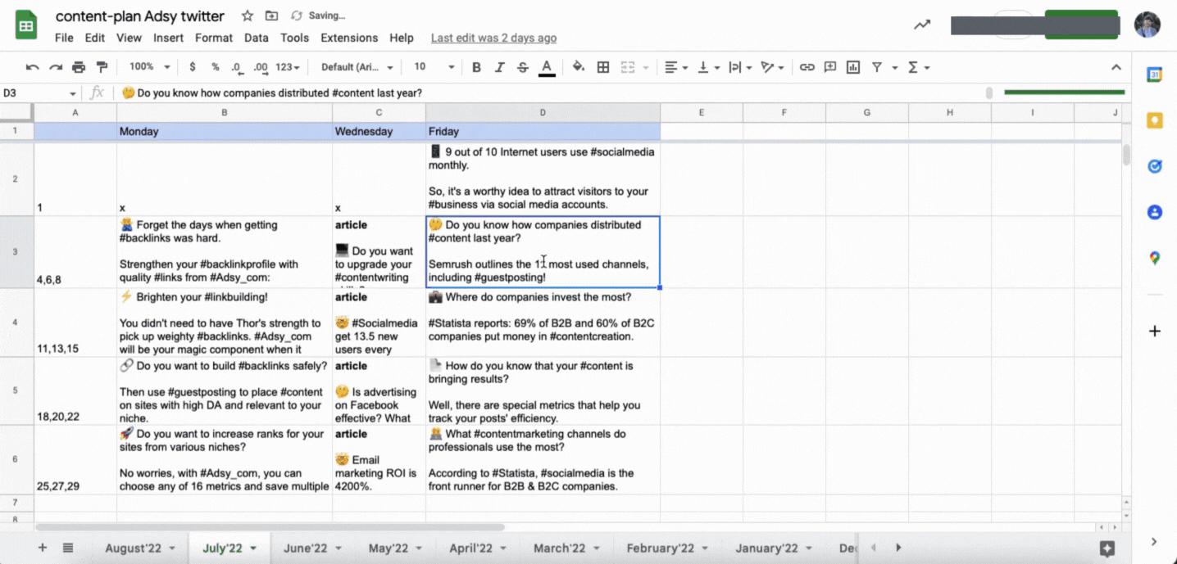Screen dimensions: 1177x564
Task: Select the Paint format tool
Action: point(102,67)
